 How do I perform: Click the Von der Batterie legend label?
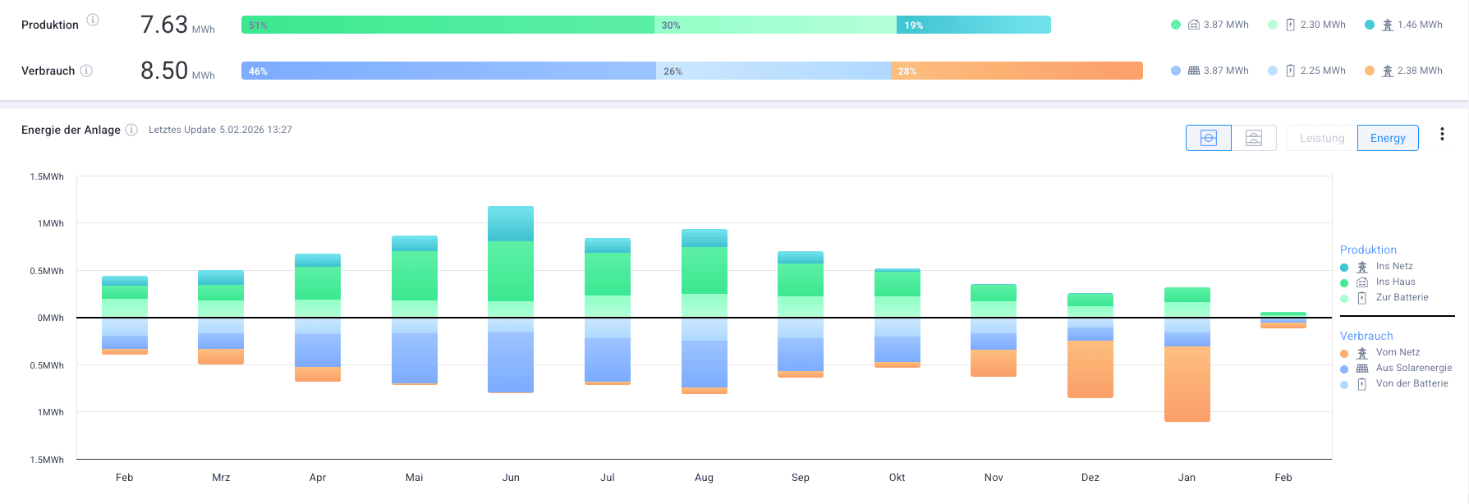point(1412,383)
